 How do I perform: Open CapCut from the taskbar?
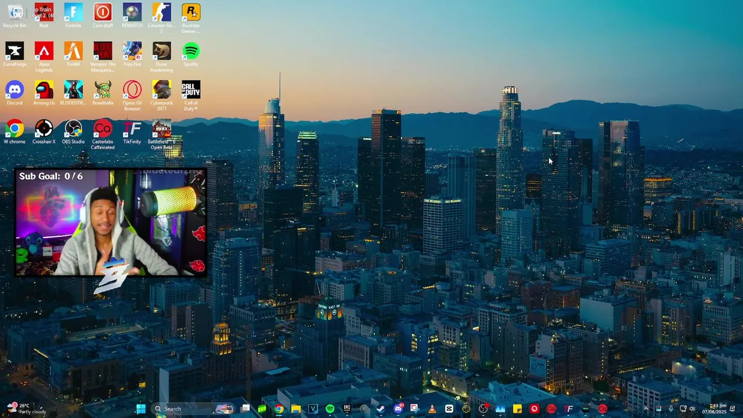coord(449,409)
